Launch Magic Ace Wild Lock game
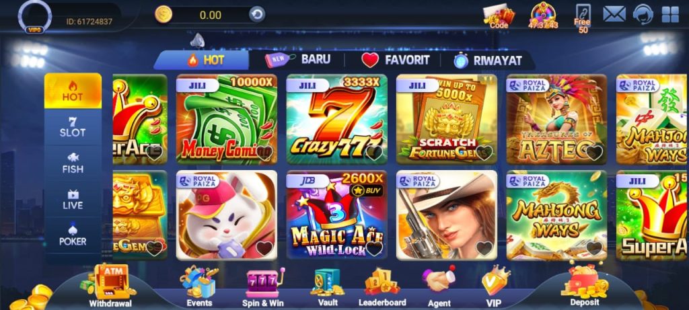 pos(336,215)
